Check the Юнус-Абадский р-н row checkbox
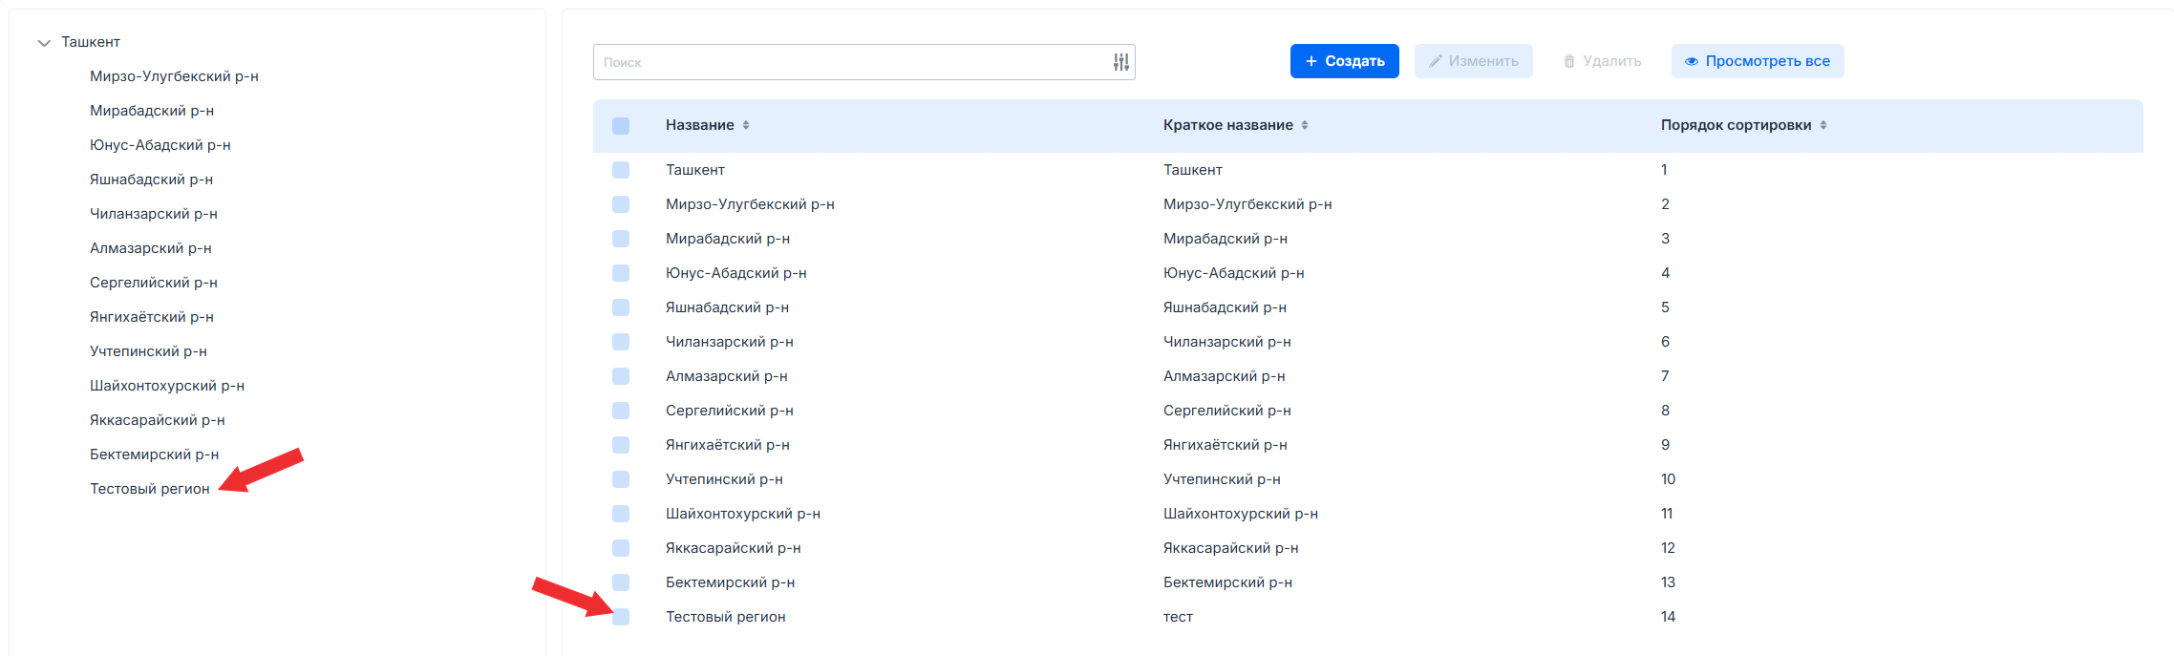The height and width of the screenshot is (656, 2174). pos(621,273)
